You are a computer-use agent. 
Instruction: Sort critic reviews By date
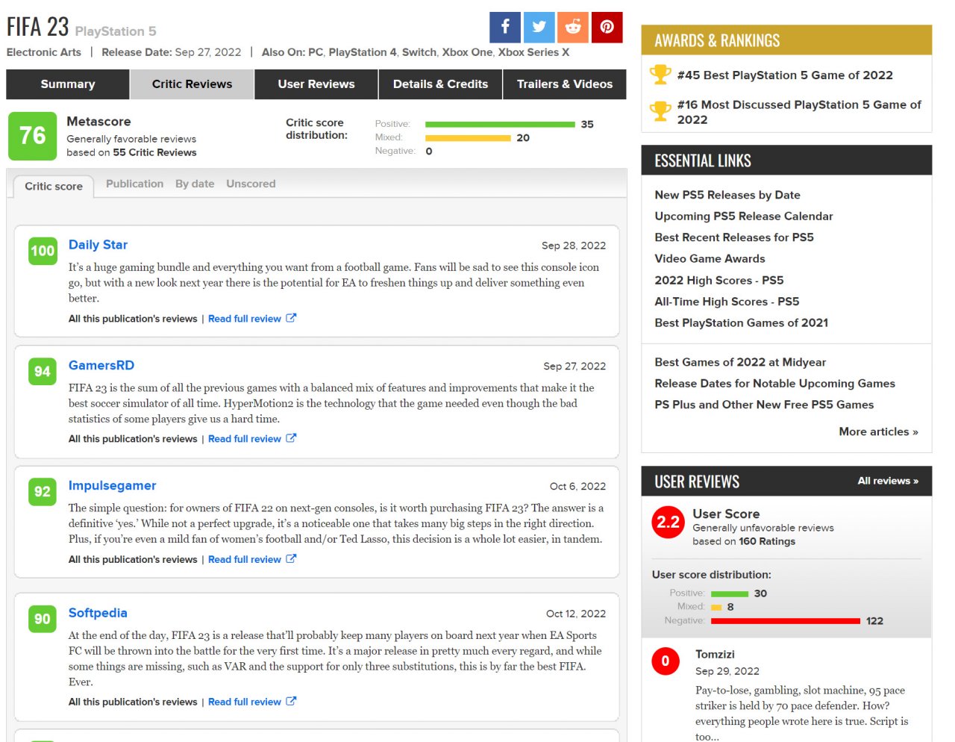tap(195, 184)
